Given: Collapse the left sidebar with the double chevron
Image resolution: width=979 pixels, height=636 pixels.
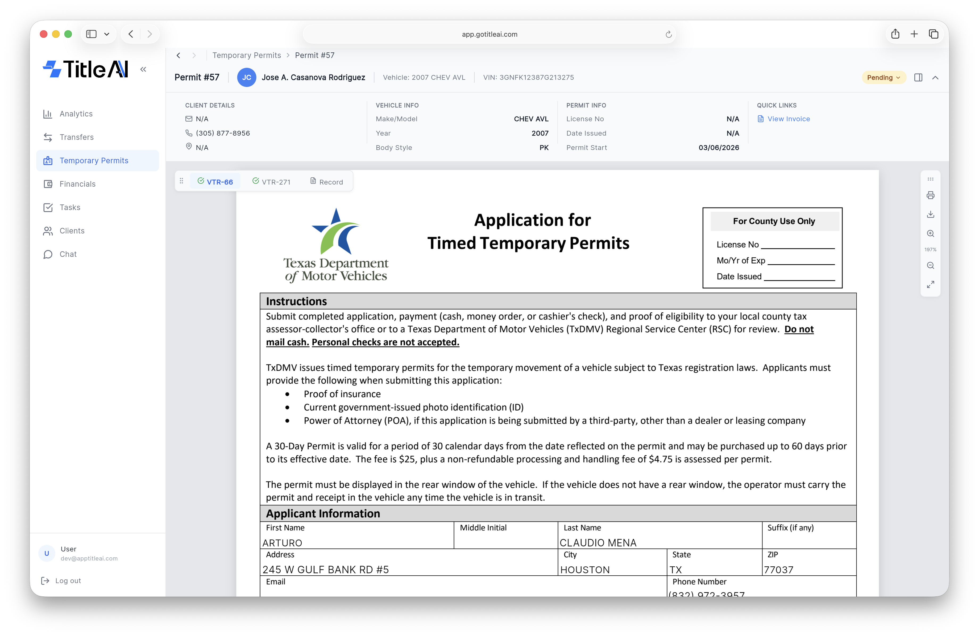Looking at the screenshot, I should 143,69.
